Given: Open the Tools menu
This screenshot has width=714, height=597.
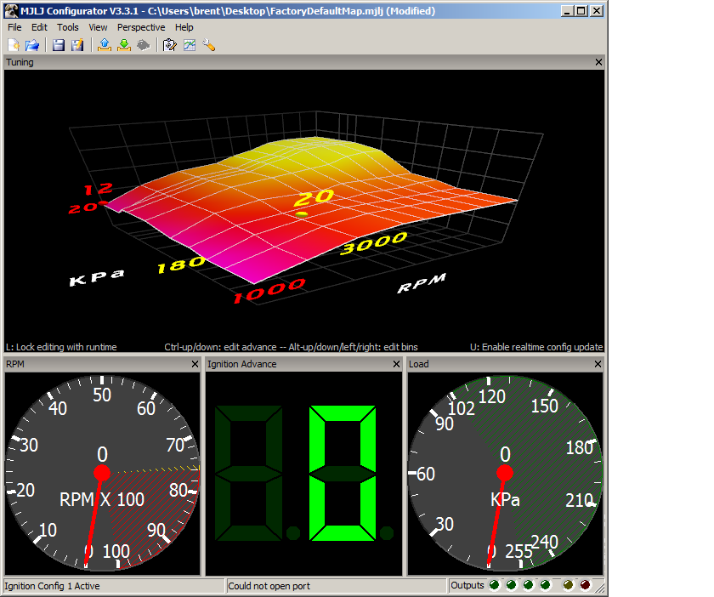Looking at the screenshot, I should coord(68,27).
